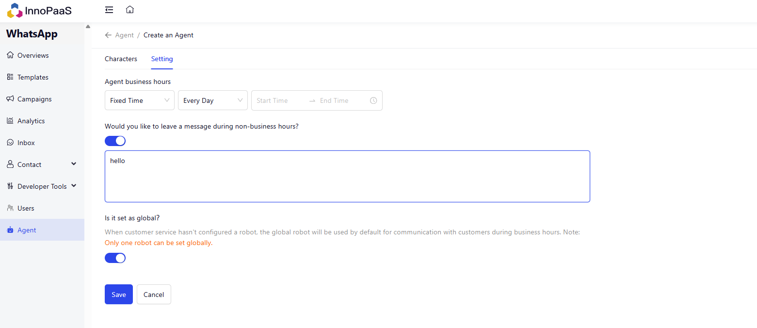Click the InnoPaaS logo icon
This screenshot has height=328, width=757.
[x=15, y=10]
